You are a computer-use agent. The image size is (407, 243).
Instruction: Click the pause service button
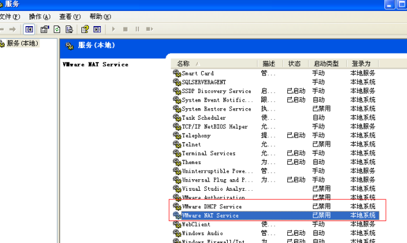pos(137,29)
